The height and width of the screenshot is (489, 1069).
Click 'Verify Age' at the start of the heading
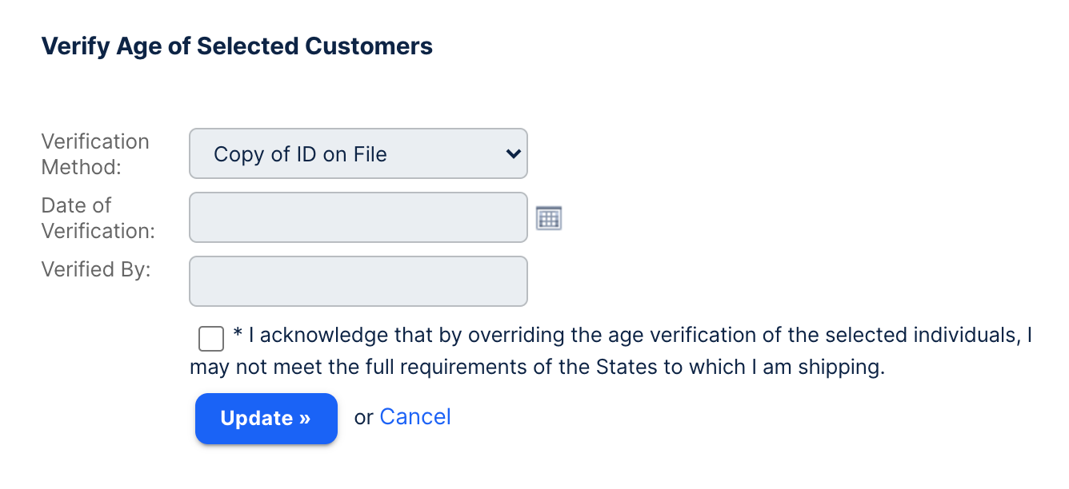(x=90, y=46)
